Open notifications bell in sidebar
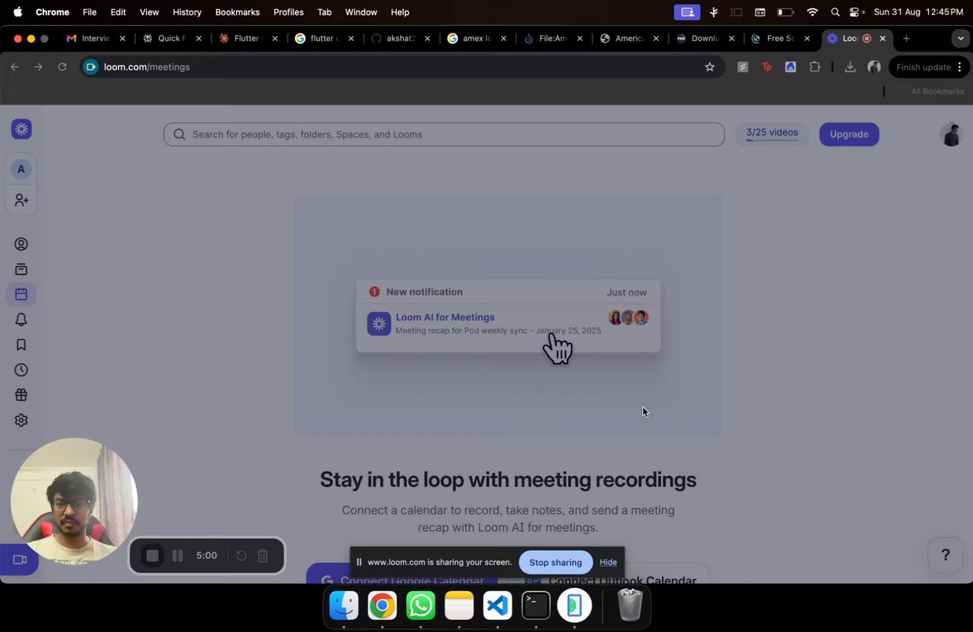The width and height of the screenshot is (973, 632). (21, 320)
